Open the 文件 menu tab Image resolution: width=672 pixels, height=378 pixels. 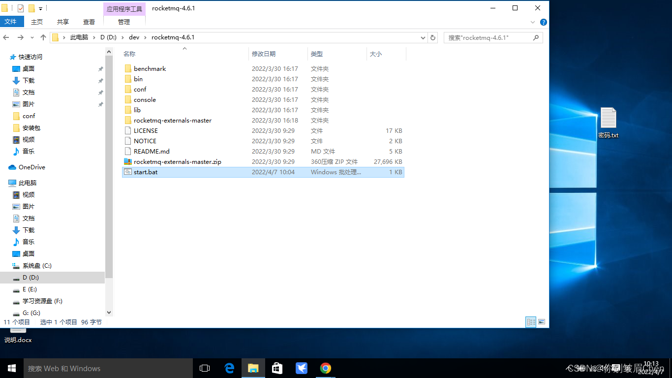pyautogui.click(x=10, y=22)
